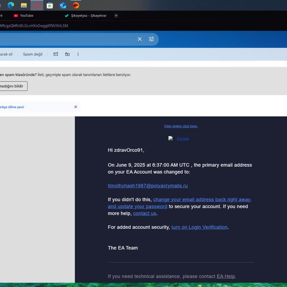This screenshot has width=287, height=287.
Task: Open 'View online click here' link
Action: tap(181, 126)
